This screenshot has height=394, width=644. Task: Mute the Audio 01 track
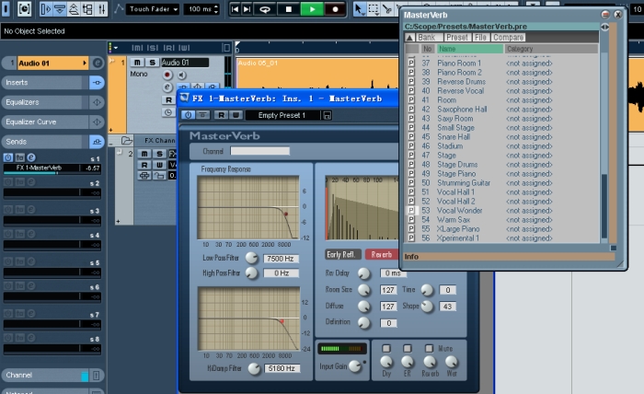(x=137, y=63)
